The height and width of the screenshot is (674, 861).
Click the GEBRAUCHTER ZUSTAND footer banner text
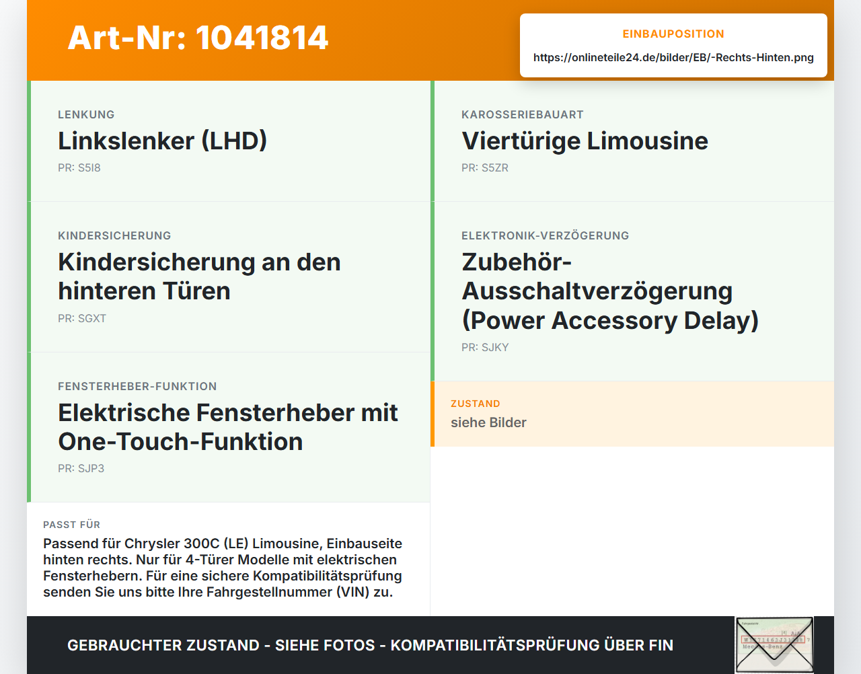[x=370, y=645]
